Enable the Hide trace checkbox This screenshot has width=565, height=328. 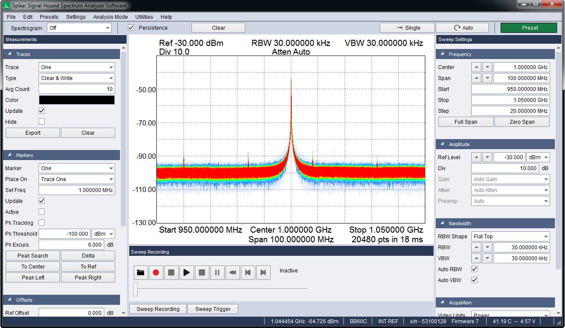(42, 122)
